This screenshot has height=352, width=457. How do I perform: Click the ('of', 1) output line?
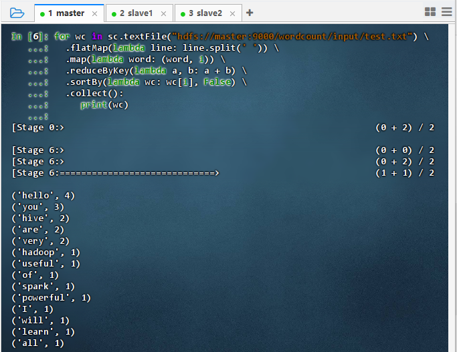(x=35, y=275)
